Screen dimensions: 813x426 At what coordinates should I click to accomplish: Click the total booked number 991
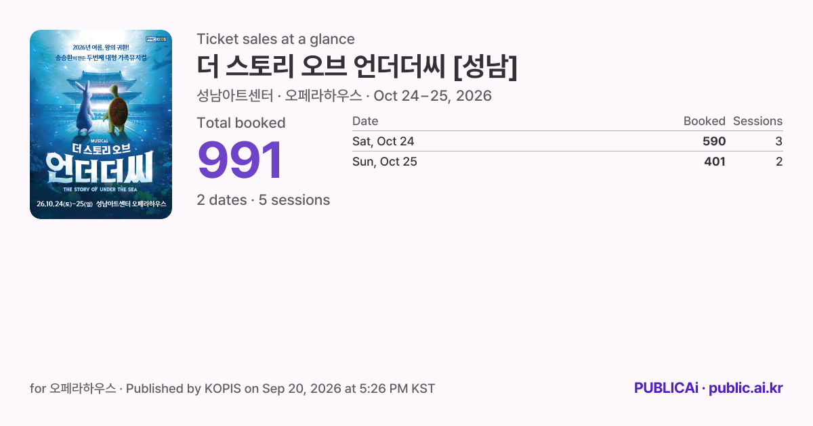pyautogui.click(x=239, y=161)
